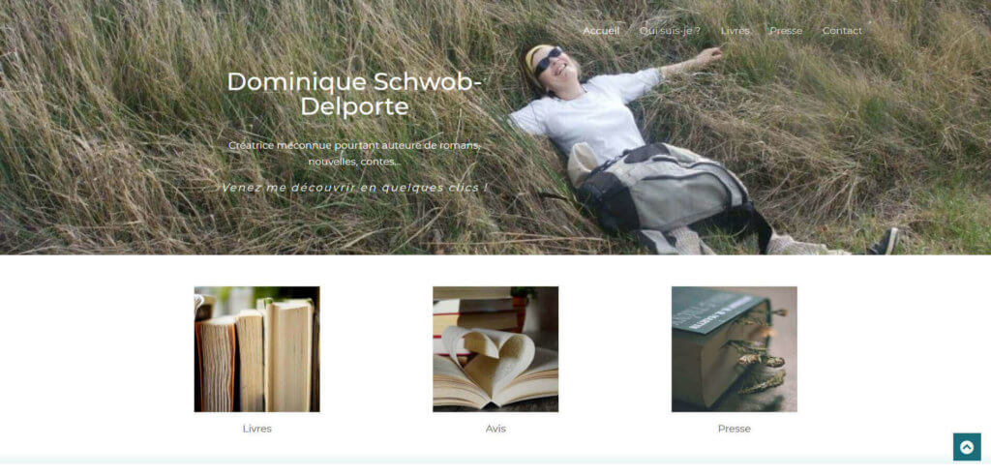Image resolution: width=991 pixels, height=476 pixels.
Task: Click the shoe at the banner's right edge
Action: [885, 242]
